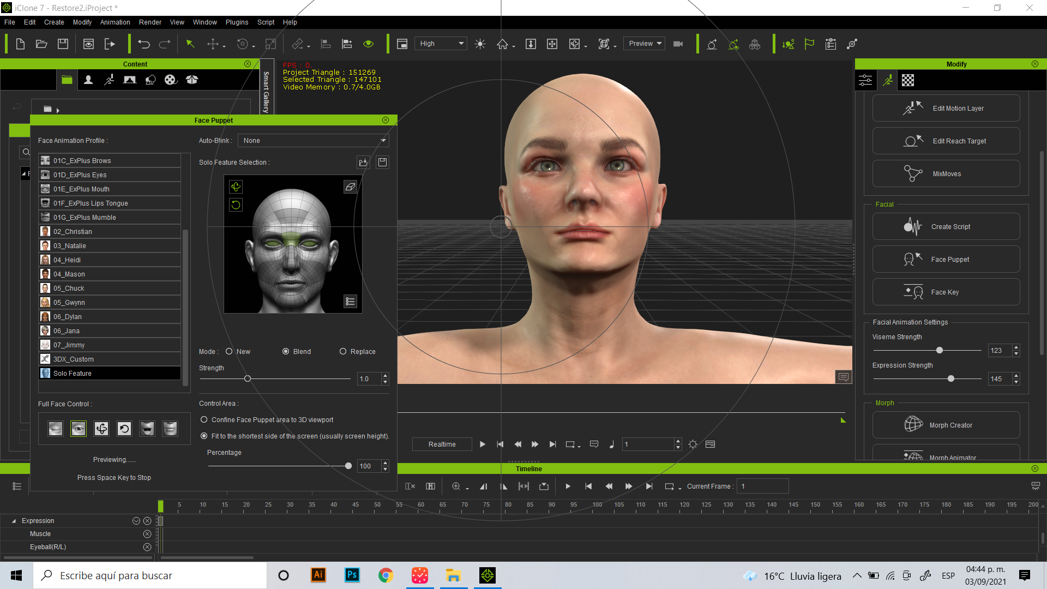
Task: Click the New Project icon in toolbar
Action: click(x=20, y=44)
